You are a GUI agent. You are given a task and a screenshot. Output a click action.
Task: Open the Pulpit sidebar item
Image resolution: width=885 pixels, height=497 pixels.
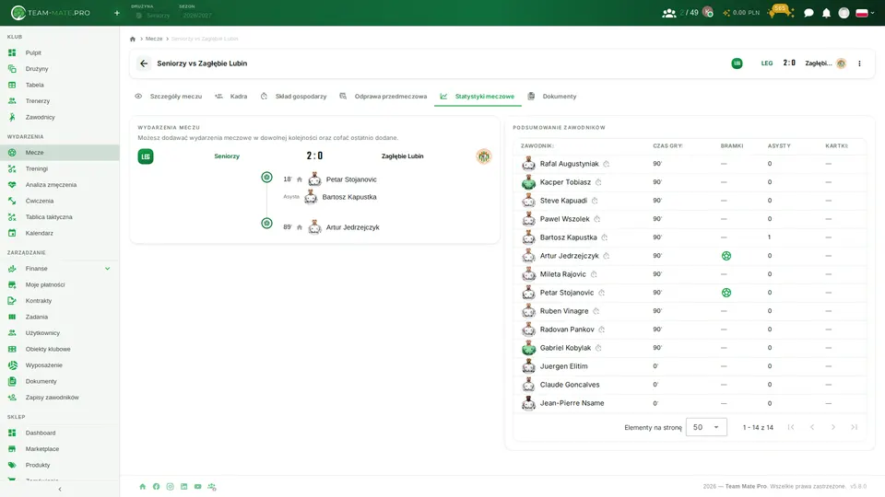pos(59,52)
